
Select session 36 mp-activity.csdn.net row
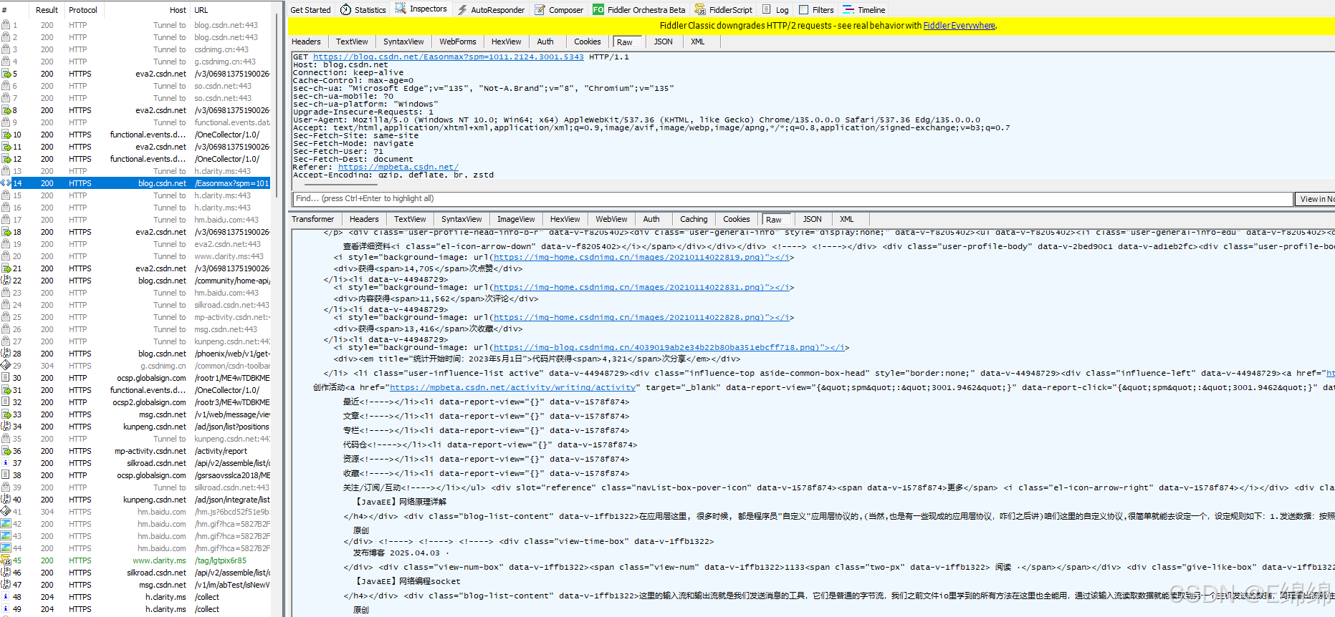[135, 451]
